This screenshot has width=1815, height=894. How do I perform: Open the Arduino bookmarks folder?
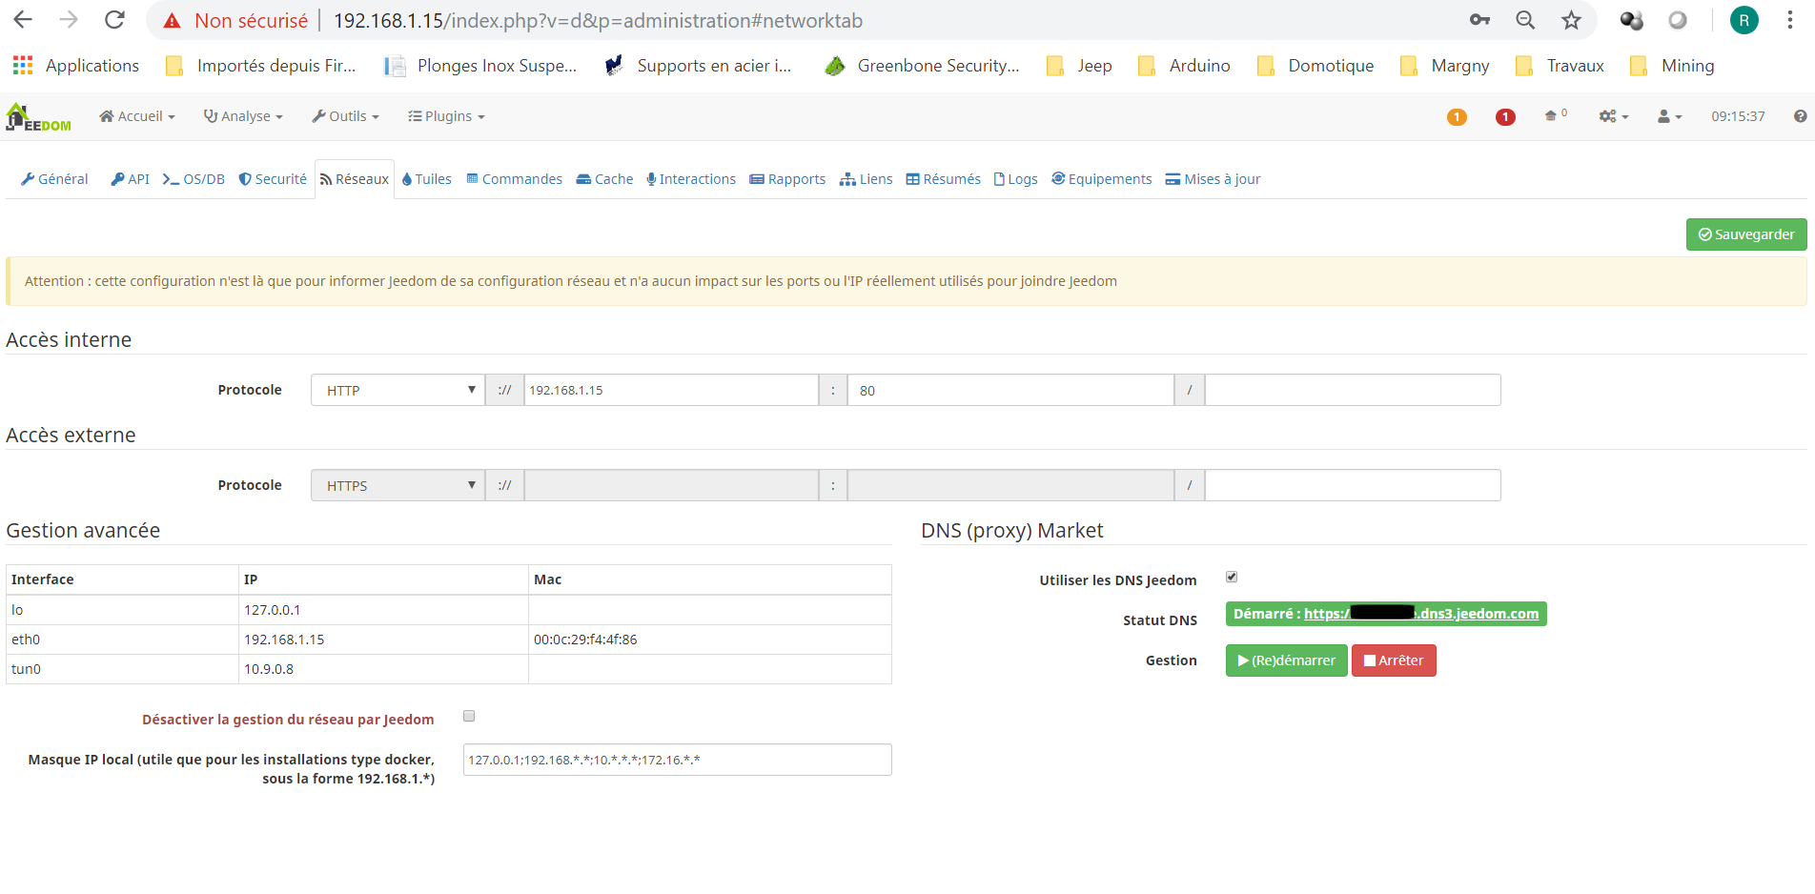coord(1184,66)
